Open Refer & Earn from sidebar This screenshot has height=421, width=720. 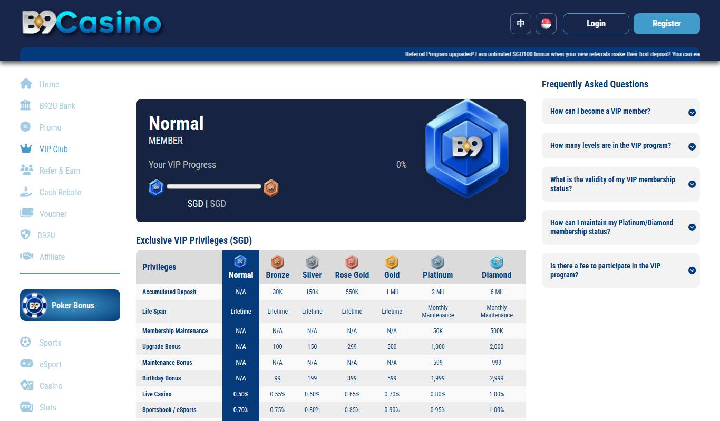[x=60, y=171]
